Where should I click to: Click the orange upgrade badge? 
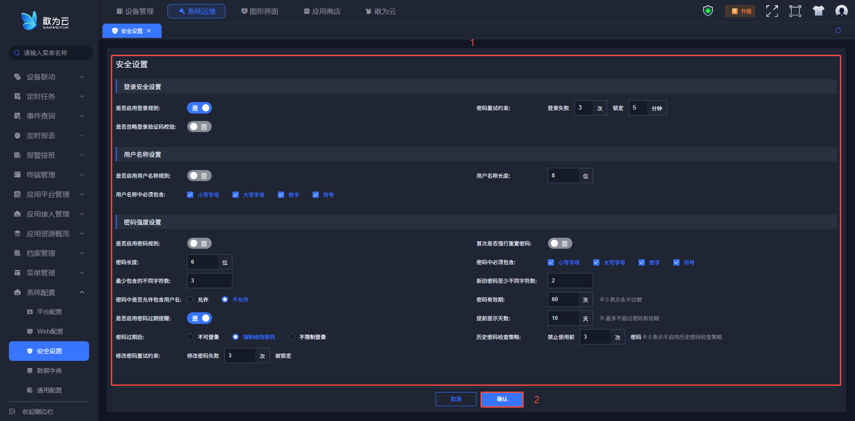pos(741,11)
